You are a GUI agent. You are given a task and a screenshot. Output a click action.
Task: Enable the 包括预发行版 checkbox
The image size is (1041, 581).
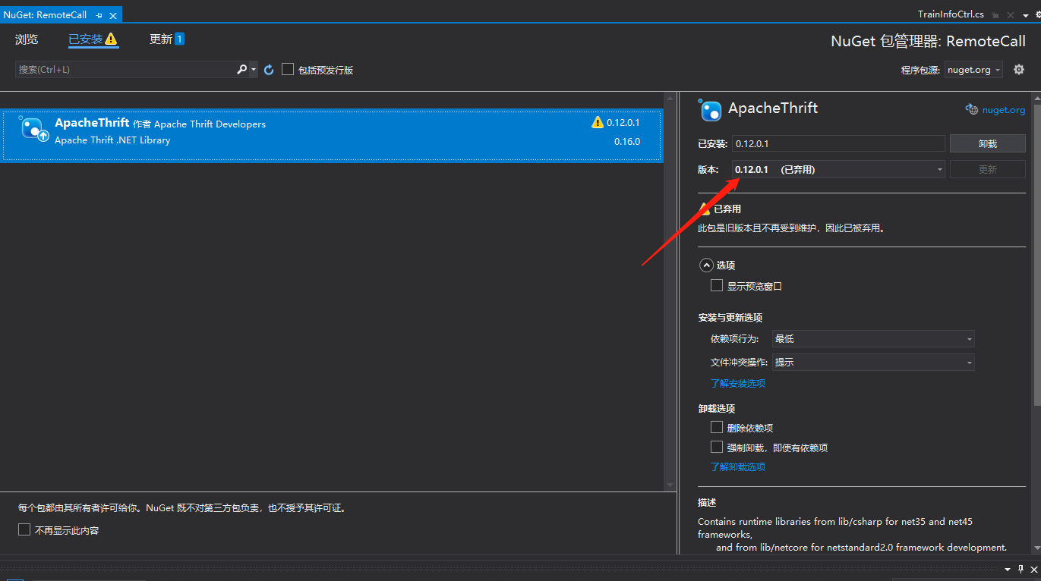pos(288,70)
